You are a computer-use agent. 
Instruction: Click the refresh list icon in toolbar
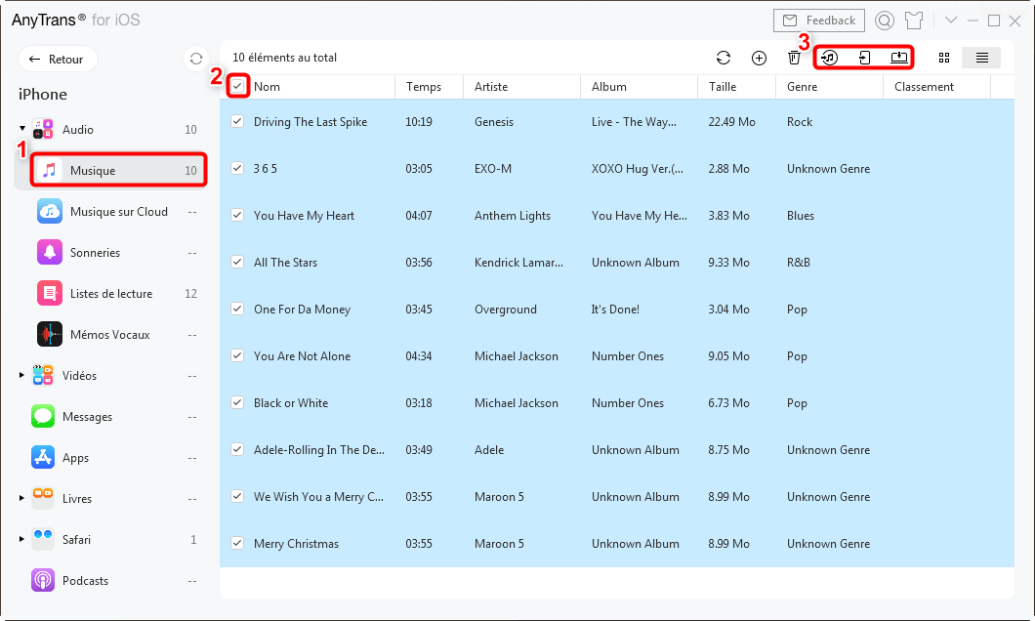coord(724,58)
